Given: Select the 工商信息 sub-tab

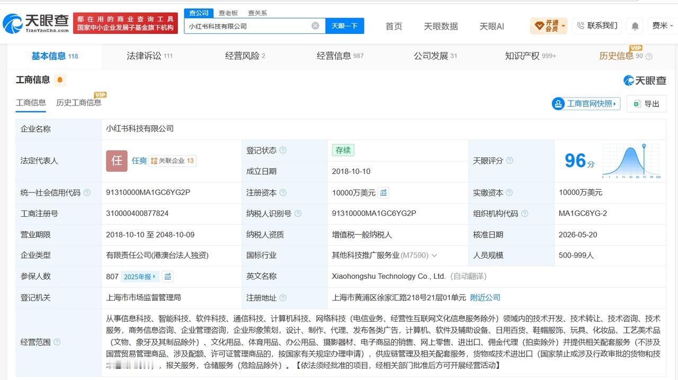Looking at the screenshot, I should 31,103.
